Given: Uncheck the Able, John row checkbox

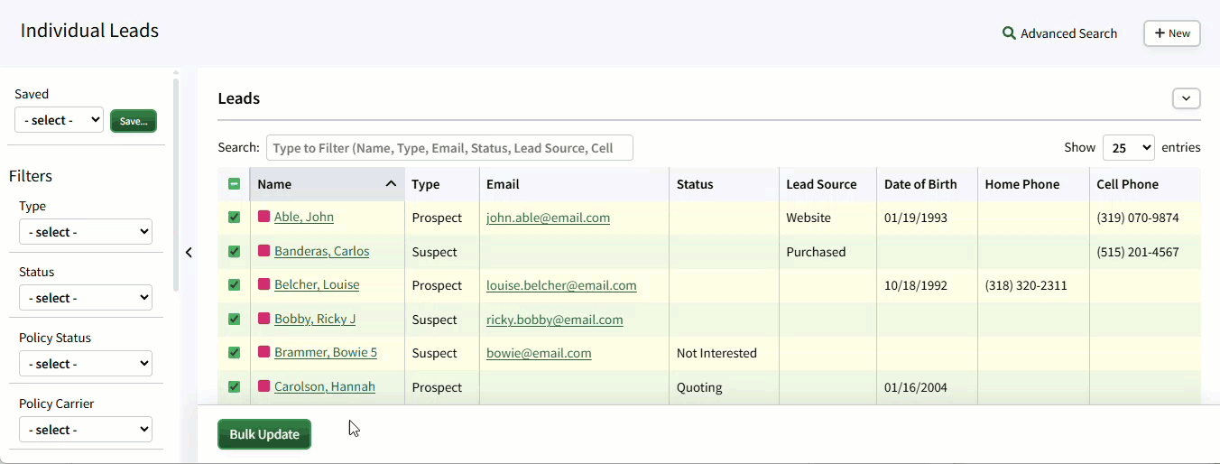Looking at the screenshot, I should (235, 218).
